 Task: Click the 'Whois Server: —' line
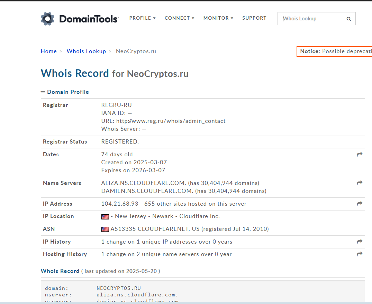point(124,129)
